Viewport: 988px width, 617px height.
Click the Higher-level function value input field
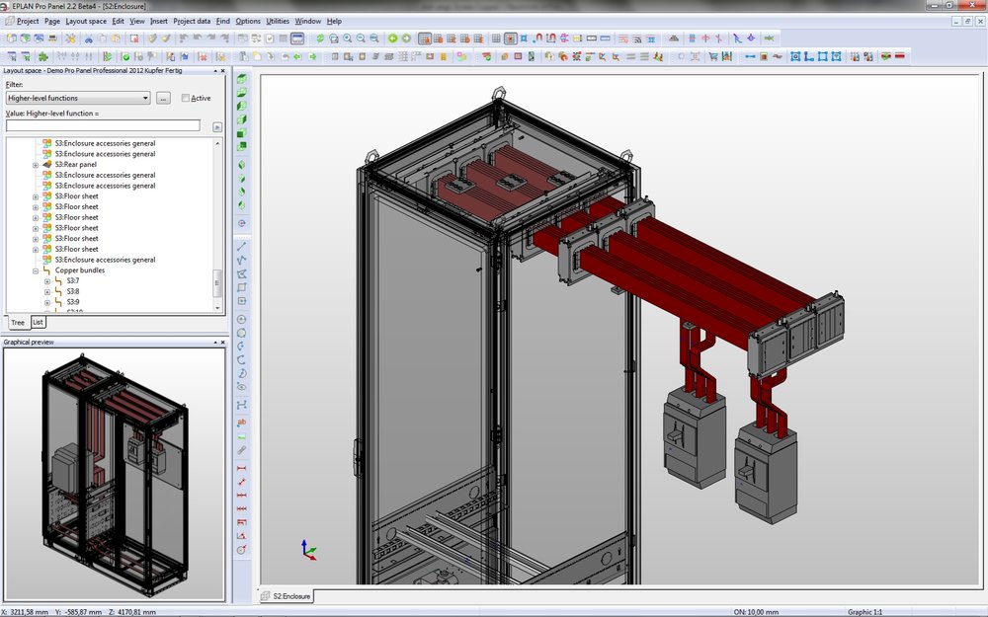click(103, 126)
